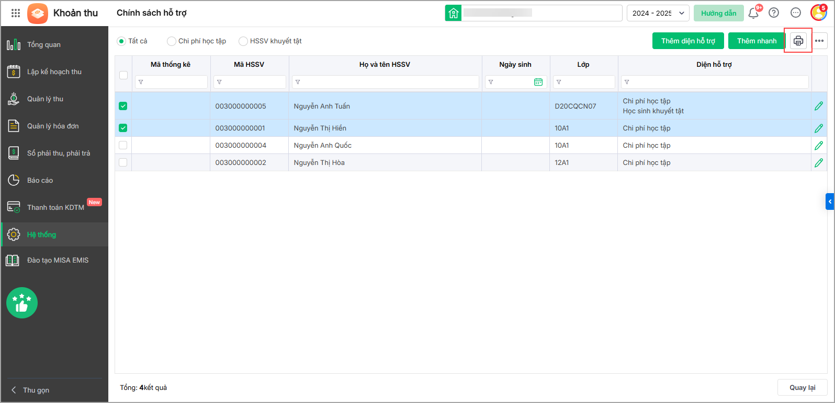The image size is (835, 403).
Task: Go to Báo cáo in sidebar
Action: click(40, 181)
